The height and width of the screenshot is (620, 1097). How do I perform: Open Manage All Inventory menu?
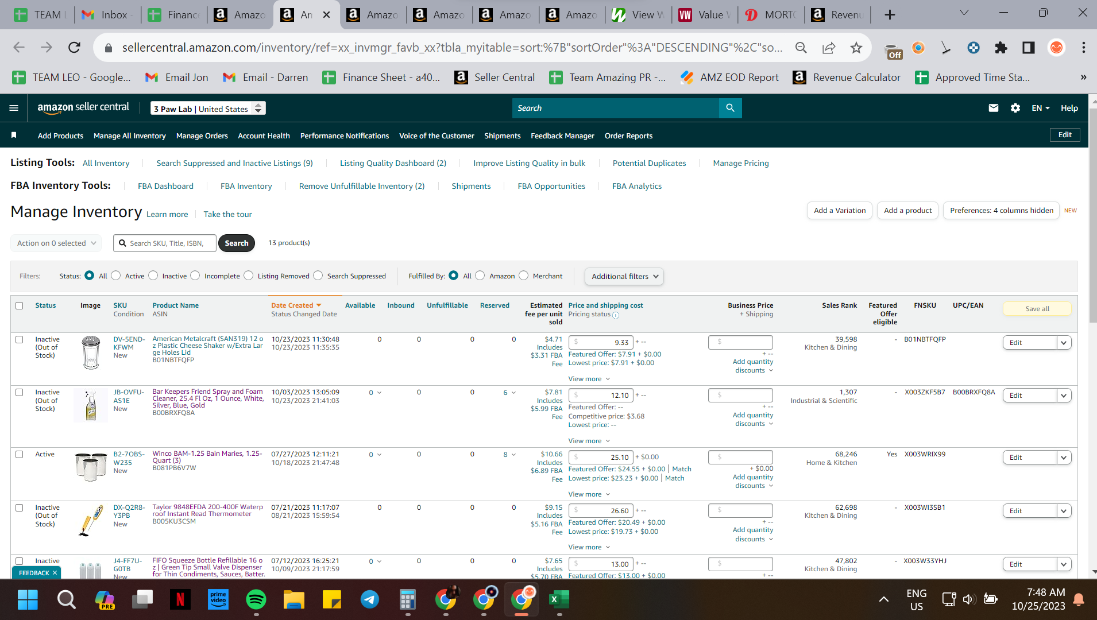tap(130, 135)
